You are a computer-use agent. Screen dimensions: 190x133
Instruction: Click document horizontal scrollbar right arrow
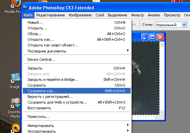pyautogui.click(x=157, y=117)
